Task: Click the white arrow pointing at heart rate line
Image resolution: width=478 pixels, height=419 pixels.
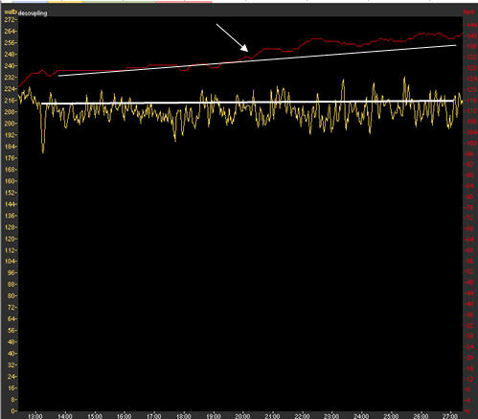Action: point(232,37)
